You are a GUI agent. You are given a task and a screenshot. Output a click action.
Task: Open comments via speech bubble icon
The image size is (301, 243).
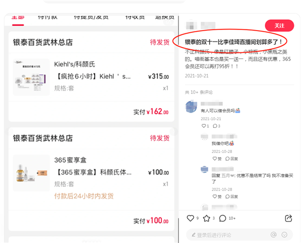[x=223, y=218]
